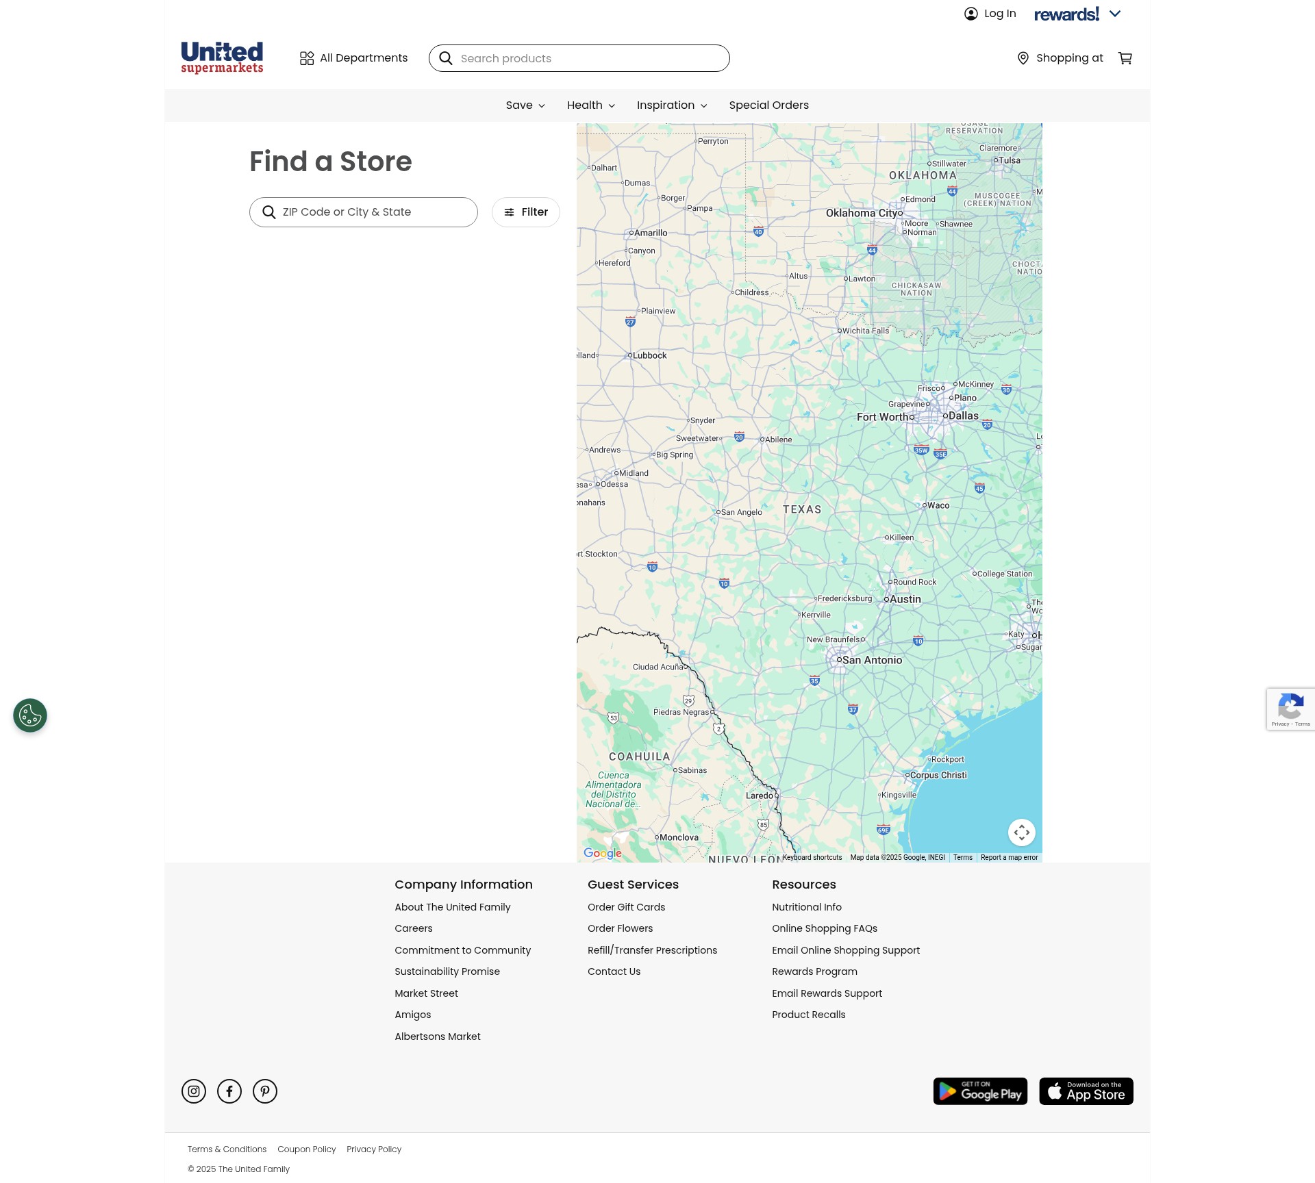
Task: Open Sustainability Promise
Action: (447, 972)
